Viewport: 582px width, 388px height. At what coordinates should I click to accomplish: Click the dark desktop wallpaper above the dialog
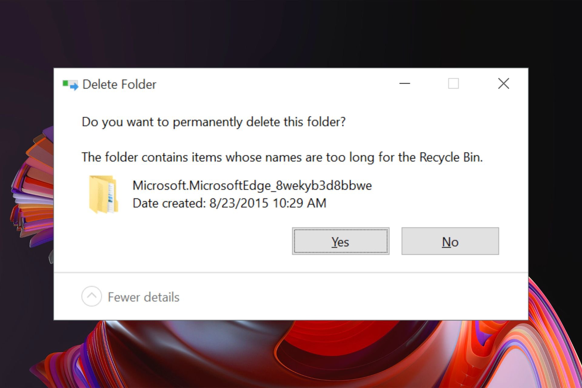[291, 33]
